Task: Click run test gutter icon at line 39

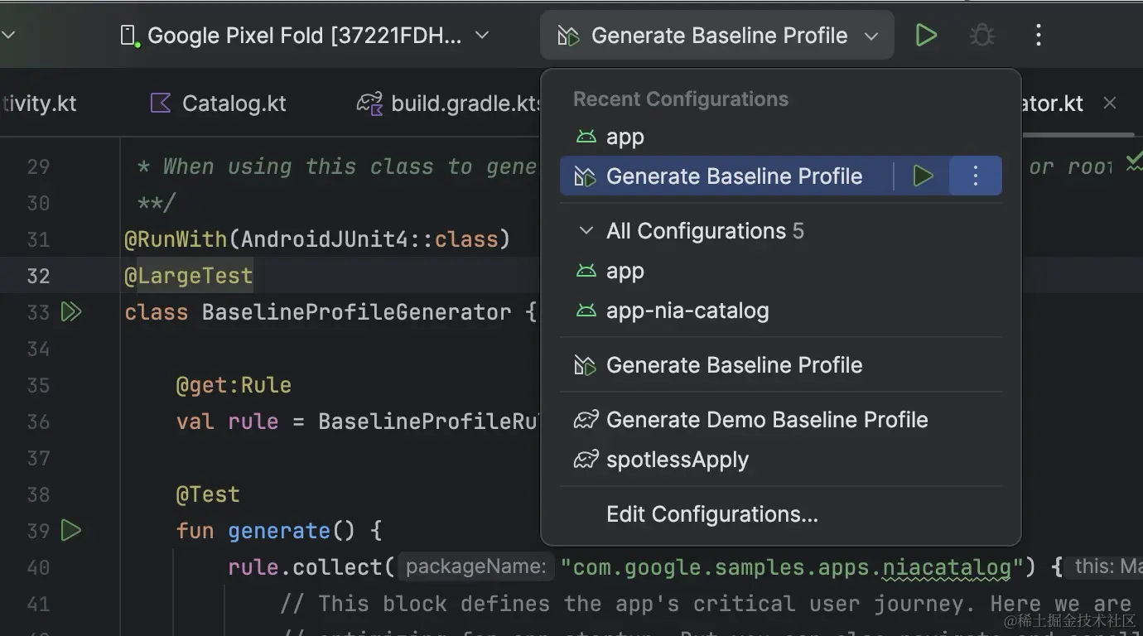Action: coord(71,531)
